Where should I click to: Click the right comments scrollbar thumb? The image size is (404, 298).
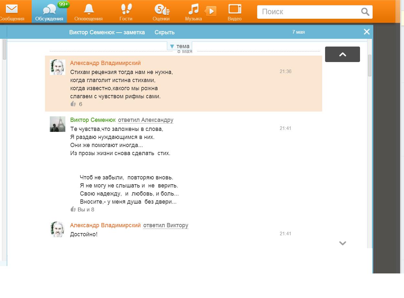[370, 65]
